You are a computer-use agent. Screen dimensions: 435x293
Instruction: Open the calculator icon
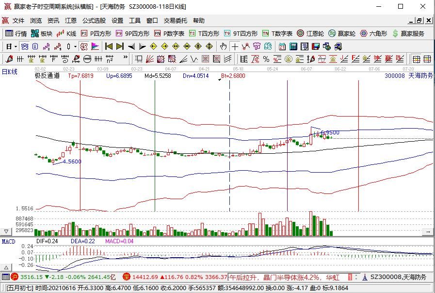pyautogui.click(x=293, y=46)
